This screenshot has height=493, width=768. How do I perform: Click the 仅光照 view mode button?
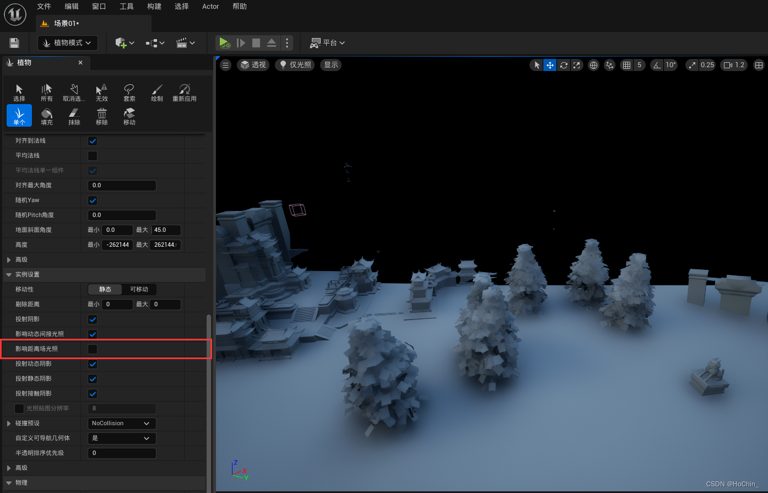click(x=294, y=64)
